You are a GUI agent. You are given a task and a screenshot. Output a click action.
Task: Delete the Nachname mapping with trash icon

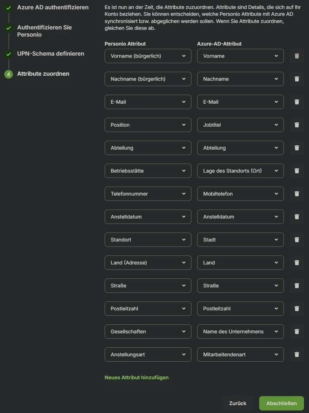(297, 79)
